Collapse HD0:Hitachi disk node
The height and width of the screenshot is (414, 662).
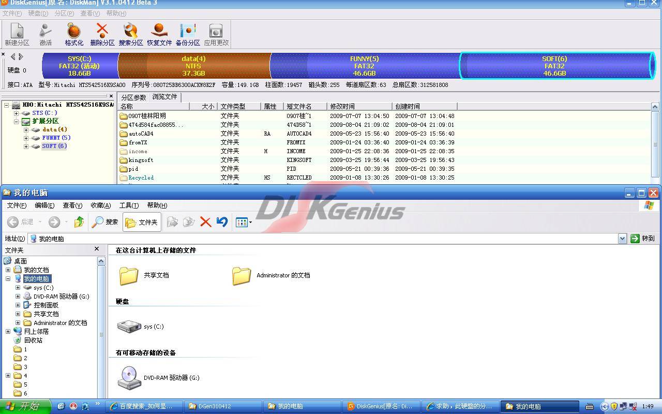coord(7,105)
